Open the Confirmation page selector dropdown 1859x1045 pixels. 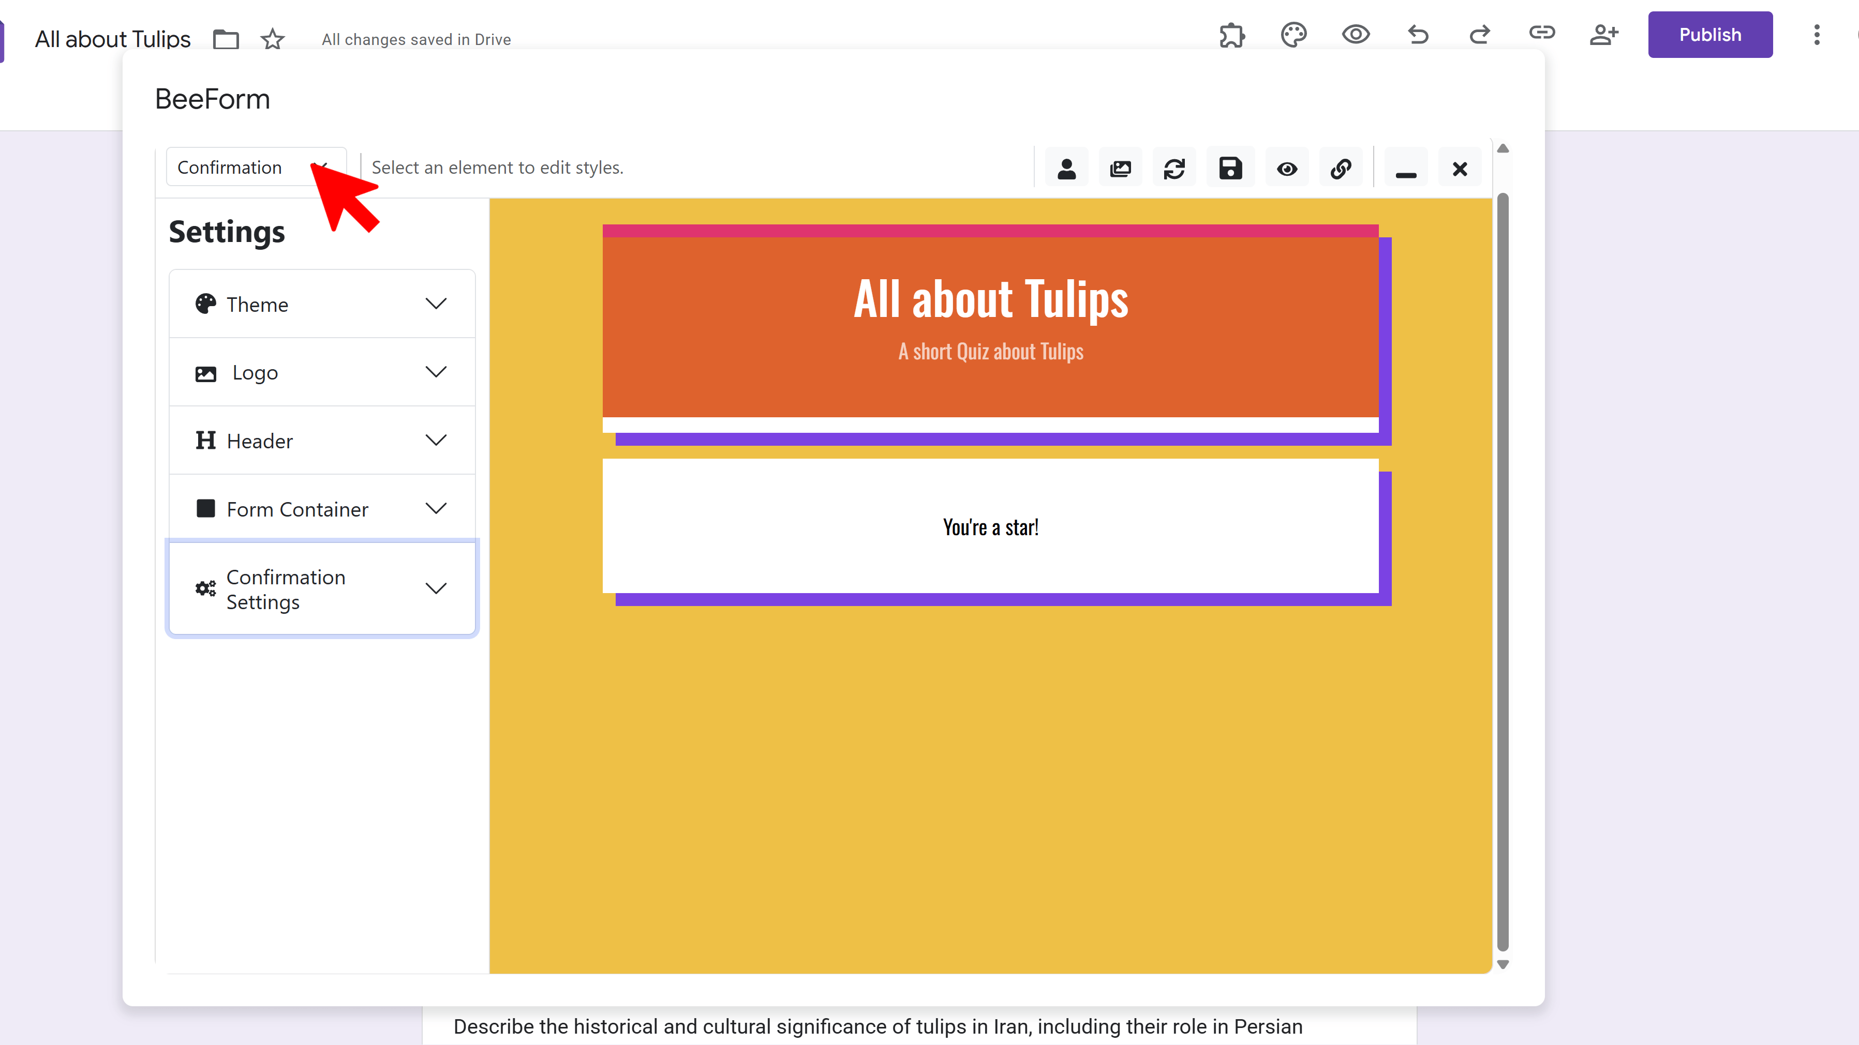coord(256,166)
